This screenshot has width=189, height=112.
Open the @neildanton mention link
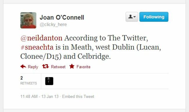42,38
